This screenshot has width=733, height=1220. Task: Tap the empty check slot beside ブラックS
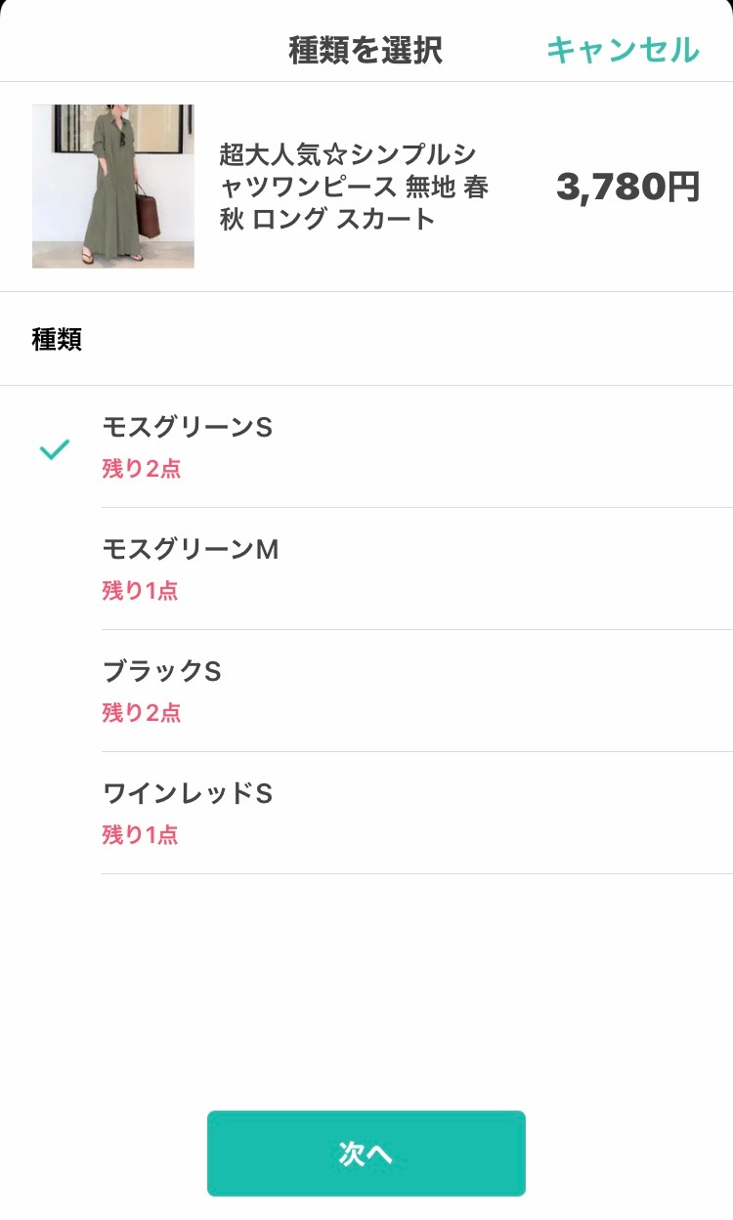[55, 692]
